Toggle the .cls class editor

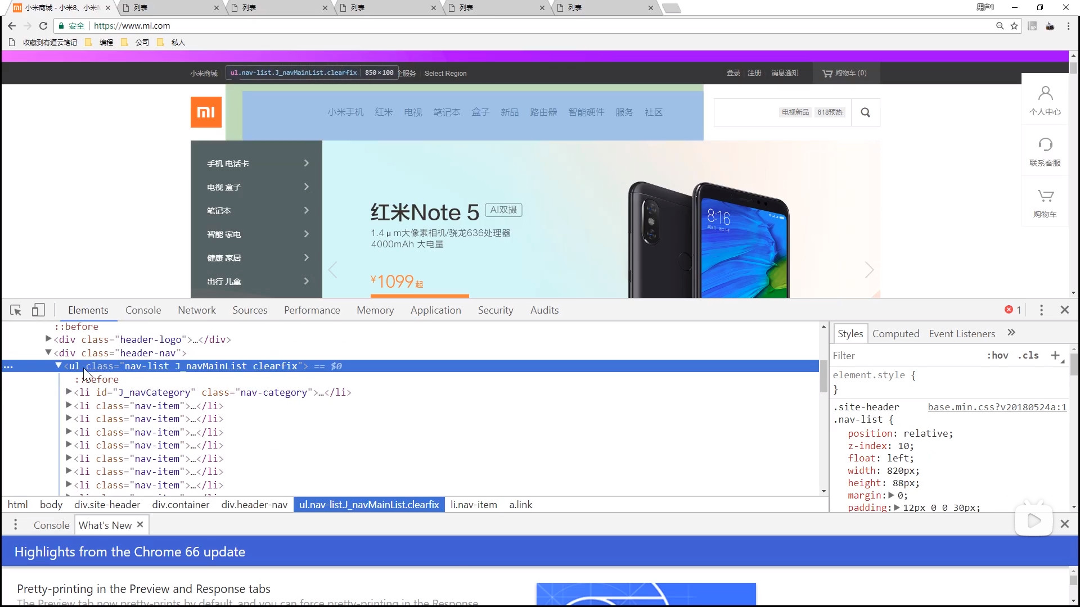[1028, 356]
